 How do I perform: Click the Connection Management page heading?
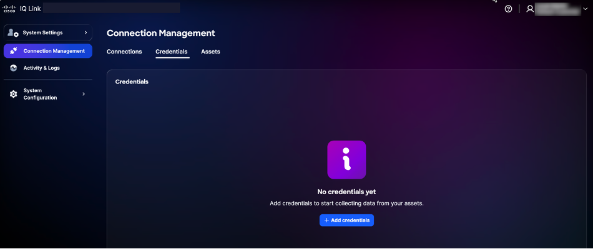pyautogui.click(x=160, y=33)
